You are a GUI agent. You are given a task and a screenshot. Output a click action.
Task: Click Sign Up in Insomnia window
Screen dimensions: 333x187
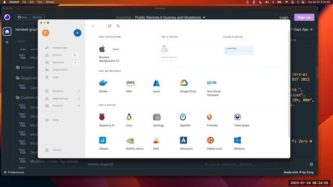tap(304, 17)
